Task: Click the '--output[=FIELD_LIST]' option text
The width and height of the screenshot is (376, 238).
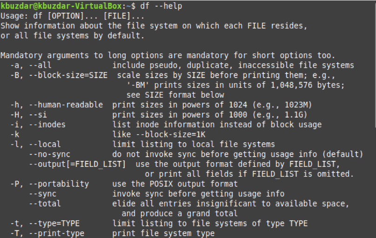Action: pyautogui.click(x=77, y=164)
